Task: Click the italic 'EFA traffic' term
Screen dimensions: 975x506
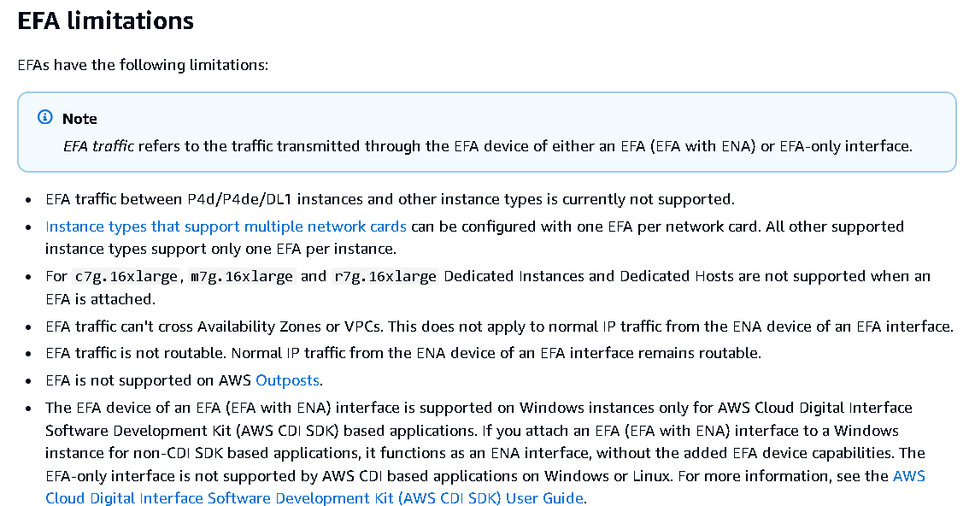Action: [x=98, y=146]
